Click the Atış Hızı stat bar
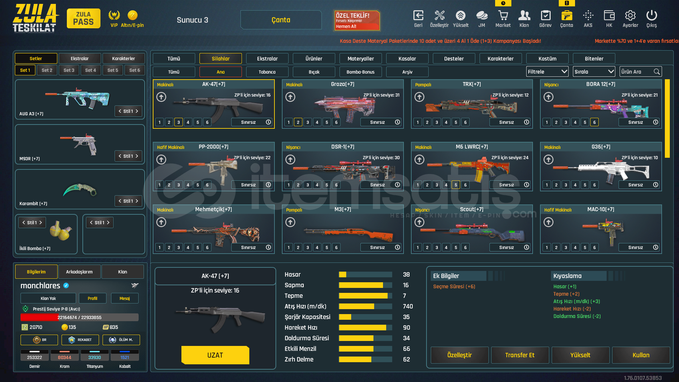This screenshot has width=679, height=382. pos(365,306)
